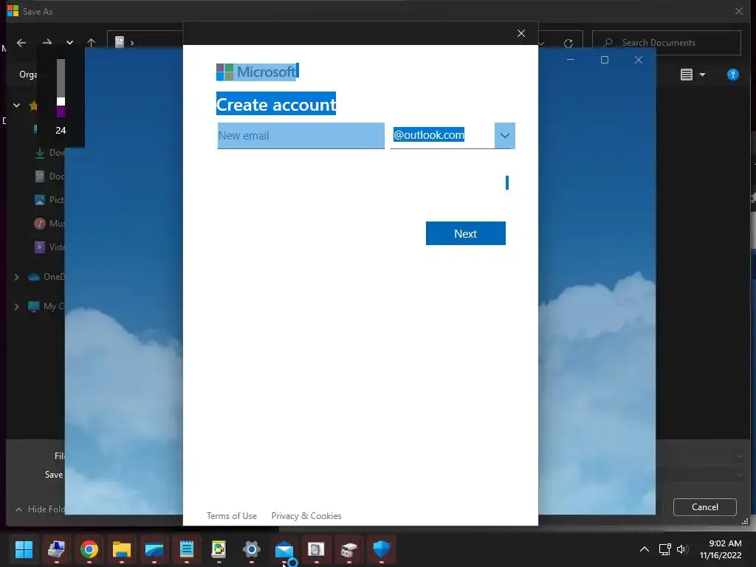
Task: Expand the My Computer tree node
Action: coord(16,306)
